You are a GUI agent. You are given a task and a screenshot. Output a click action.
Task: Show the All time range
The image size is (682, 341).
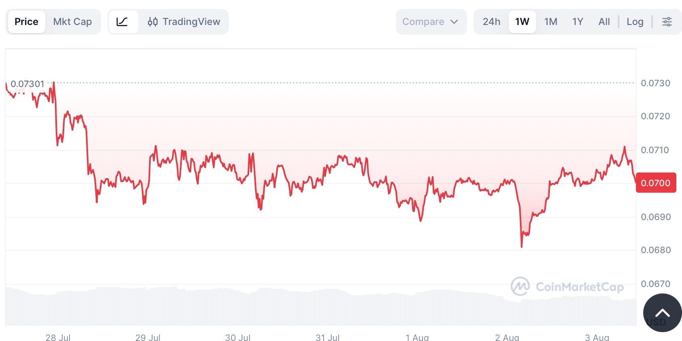click(604, 22)
